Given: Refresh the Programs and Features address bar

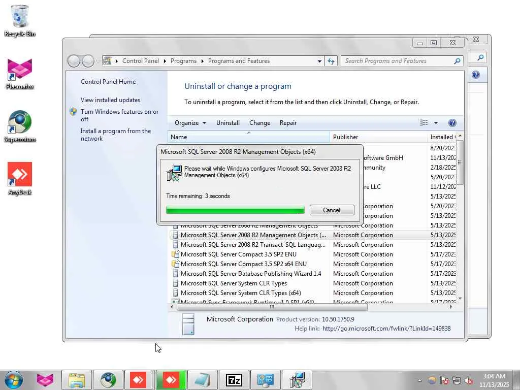Looking at the screenshot, I should tap(331, 61).
